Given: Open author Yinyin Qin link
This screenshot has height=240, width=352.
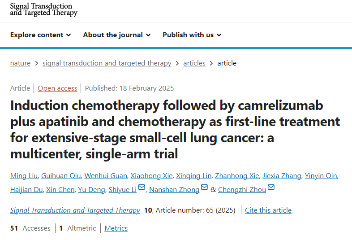Looking at the screenshot, I should (x=321, y=176).
